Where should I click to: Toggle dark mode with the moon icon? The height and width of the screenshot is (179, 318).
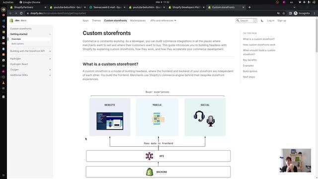pos(262,20)
